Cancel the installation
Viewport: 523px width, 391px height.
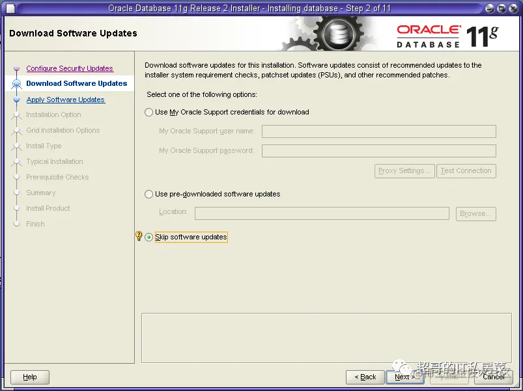click(494, 377)
